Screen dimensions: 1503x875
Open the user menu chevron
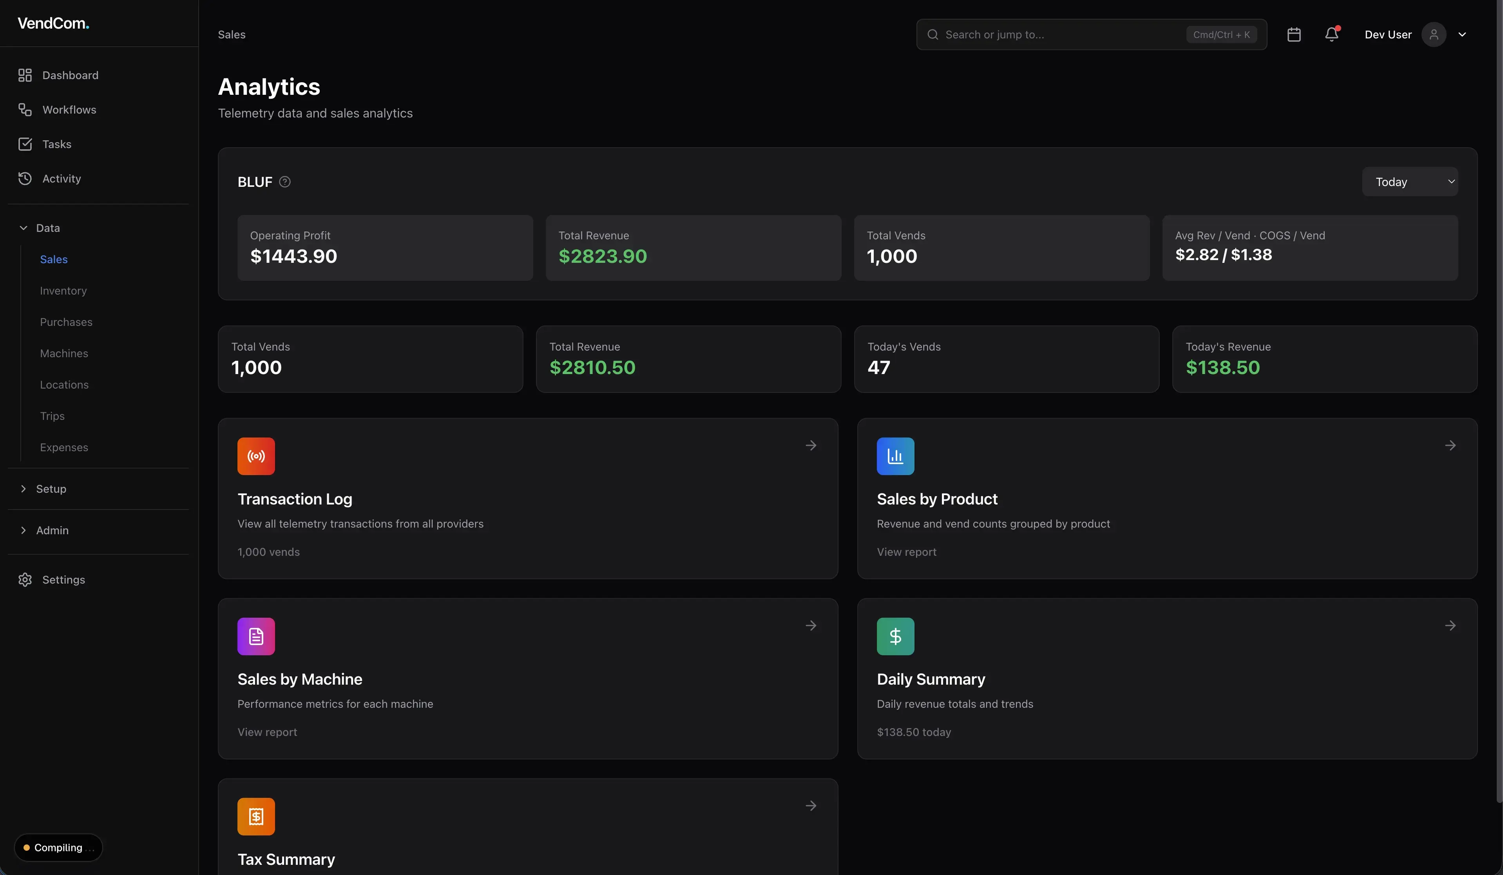(1462, 34)
